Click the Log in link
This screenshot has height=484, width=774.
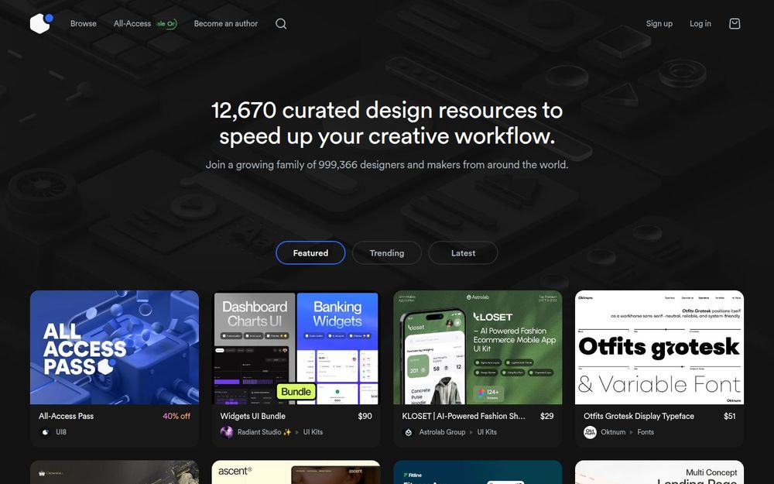click(x=700, y=24)
